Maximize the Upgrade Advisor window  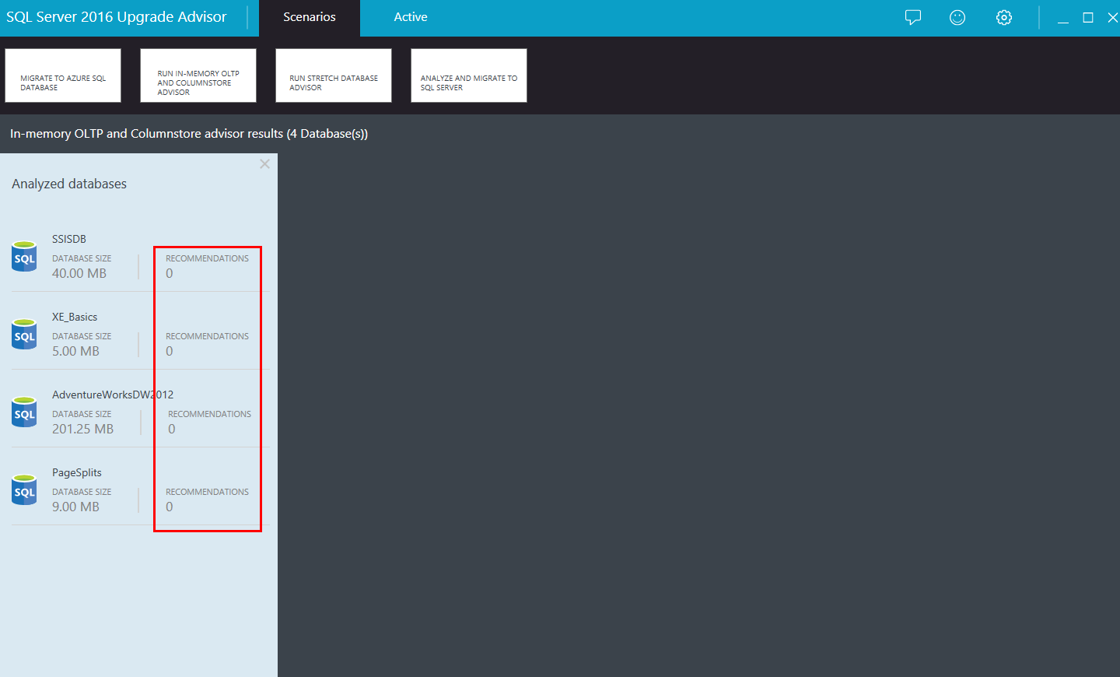(1088, 17)
